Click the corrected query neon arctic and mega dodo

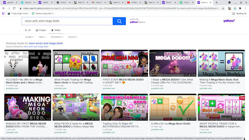point(46,43)
